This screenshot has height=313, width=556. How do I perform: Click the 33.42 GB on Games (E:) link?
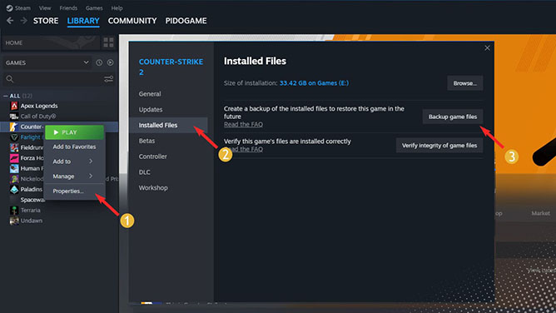(314, 83)
